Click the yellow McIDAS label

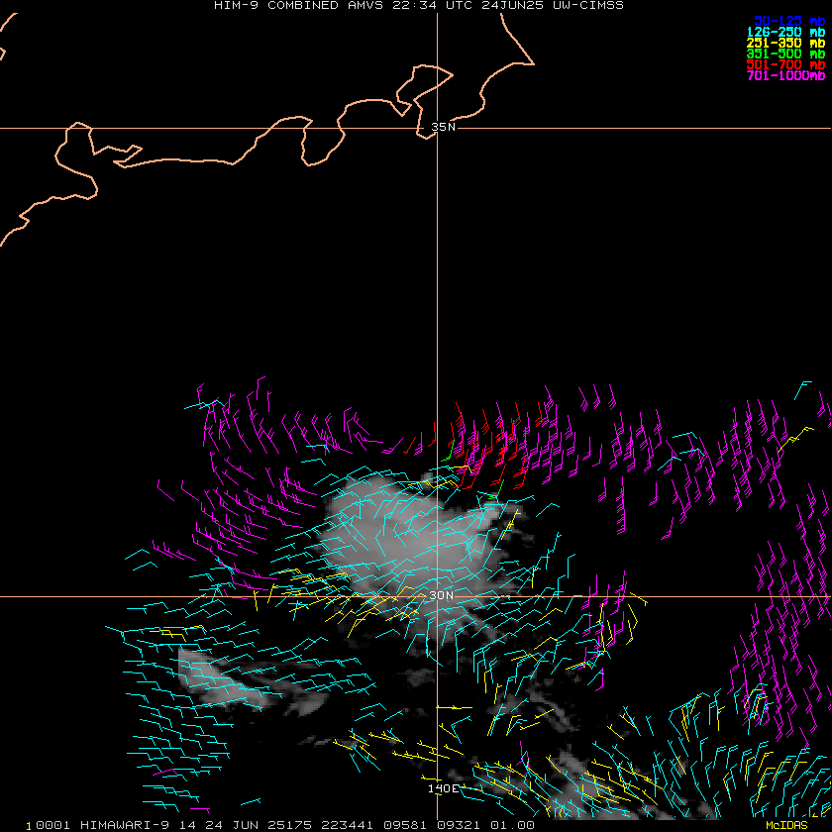pos(786,825)
